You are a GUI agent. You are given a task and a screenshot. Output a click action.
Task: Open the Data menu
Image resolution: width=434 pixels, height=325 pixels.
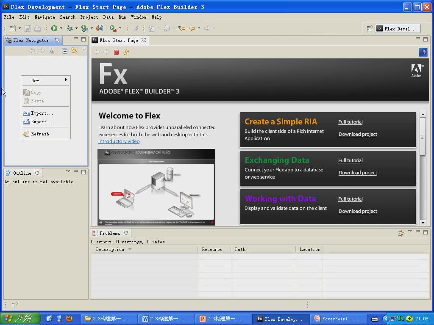108,17
